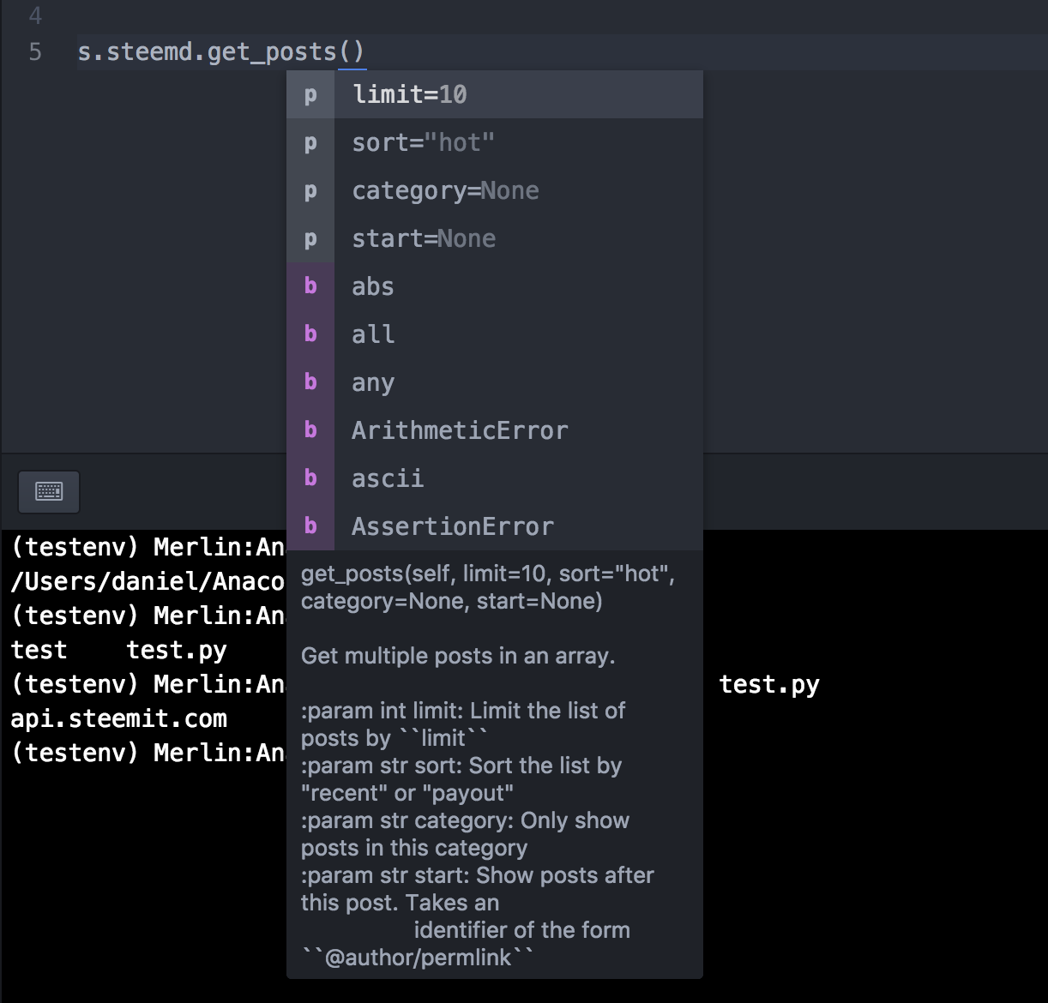
Task: Choose the abs builtin suggestion
Action: pos(495,286)
